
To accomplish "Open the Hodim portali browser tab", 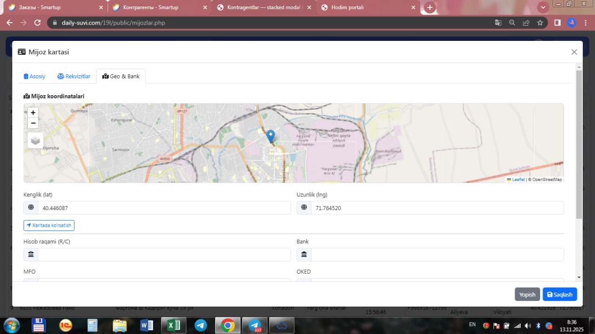I will tap(347, 7).
